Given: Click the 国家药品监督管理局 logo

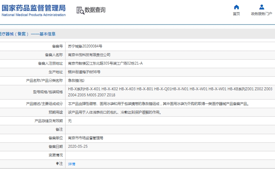Looking at the screenshot, I should tap(34, 8).
